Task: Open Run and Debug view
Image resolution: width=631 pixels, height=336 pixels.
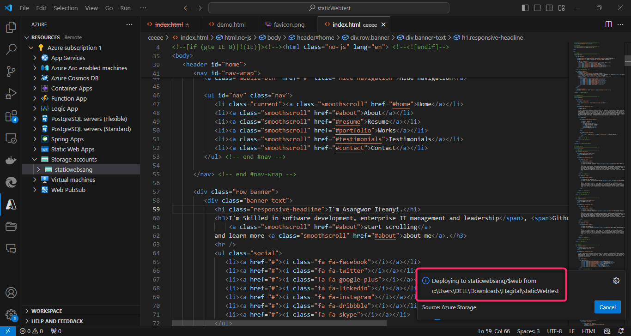Action: coord(11,94)
